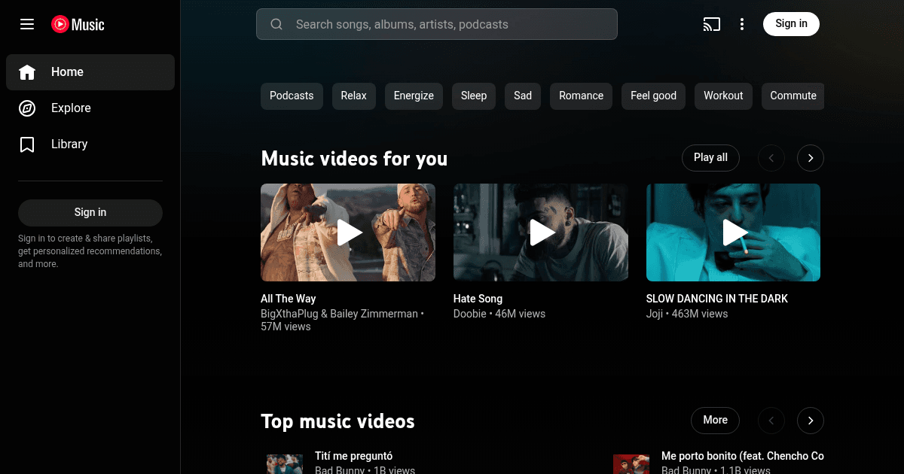The width and height of the screenshot is (904, 474).
Task: Click the Sign in button at top right
Action: pos(791,23)
